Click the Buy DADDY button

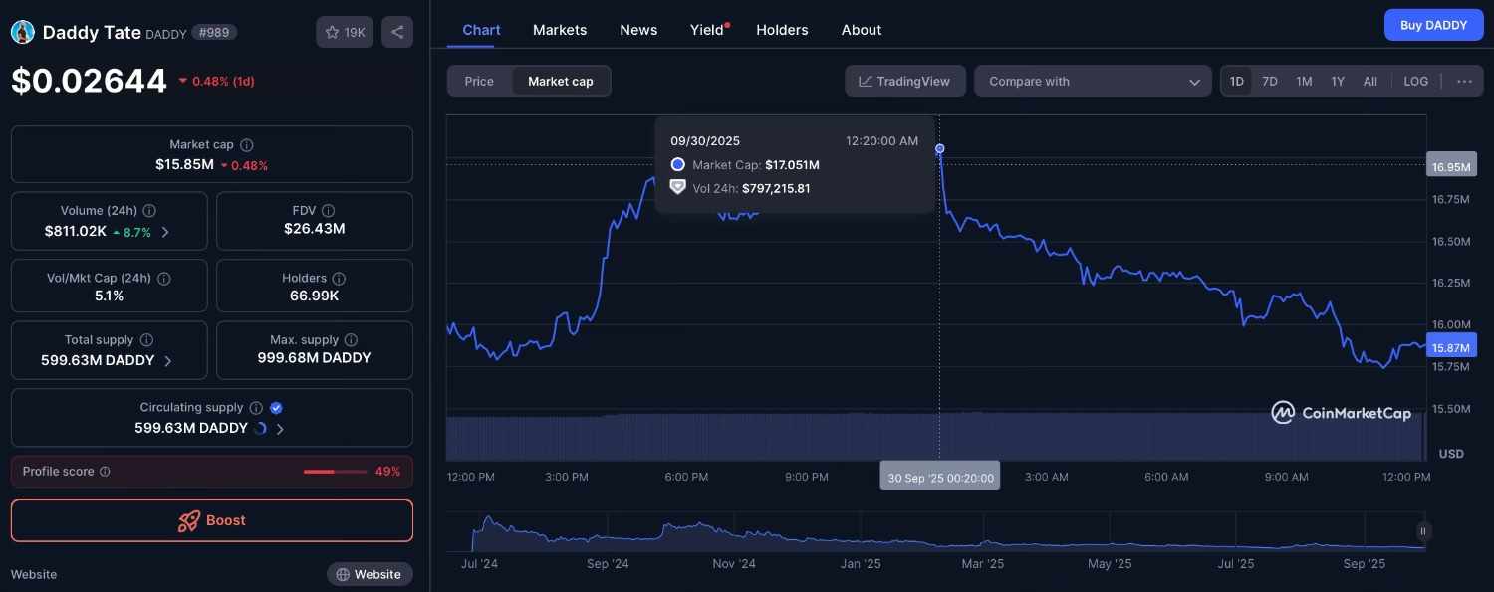pyautogui.click(x=1433, y=25)
